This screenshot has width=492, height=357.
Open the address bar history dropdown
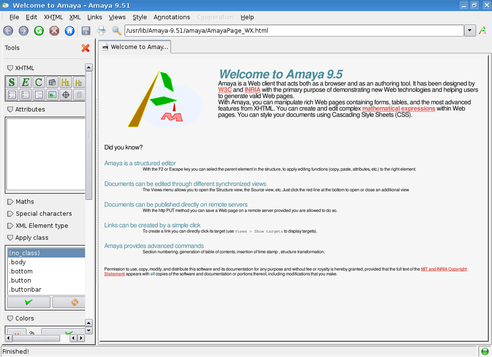tap(470, 30)
